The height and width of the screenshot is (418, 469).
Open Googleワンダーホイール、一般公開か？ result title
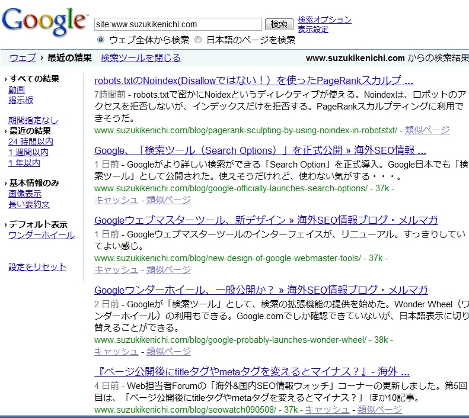(261, 290)
